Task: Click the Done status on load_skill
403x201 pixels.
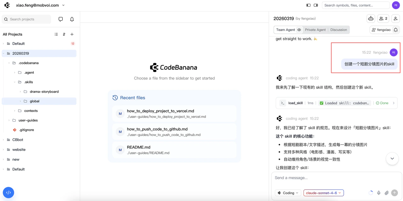Action: [382, 103]
